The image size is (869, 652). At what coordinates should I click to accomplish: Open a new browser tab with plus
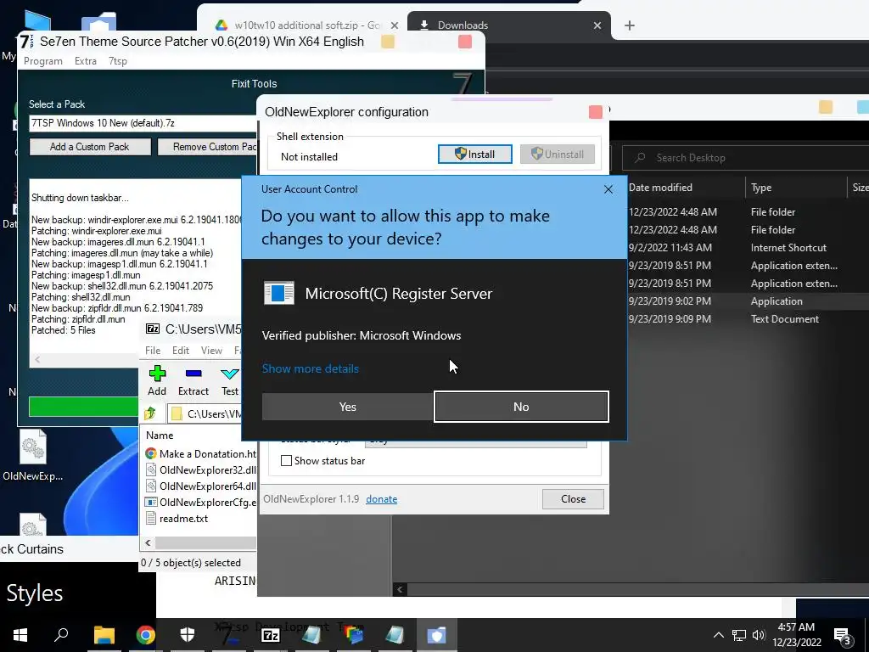coord(630,25)
